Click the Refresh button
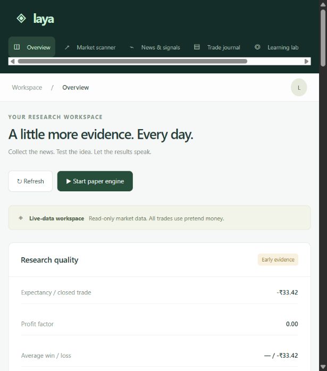Viewport: 327px width, 371px height. pyautogui.click(x=30, y=181)
